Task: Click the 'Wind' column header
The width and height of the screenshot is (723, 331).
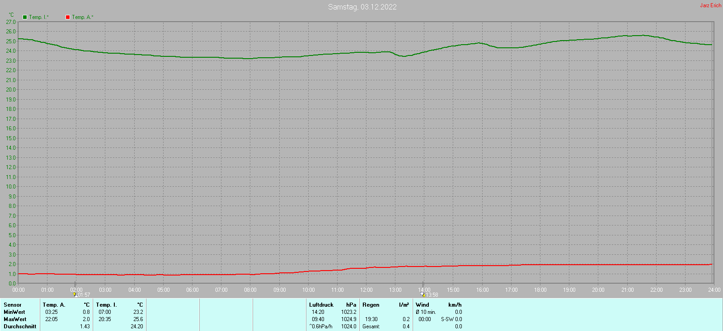Action: (x=423, y=305)
